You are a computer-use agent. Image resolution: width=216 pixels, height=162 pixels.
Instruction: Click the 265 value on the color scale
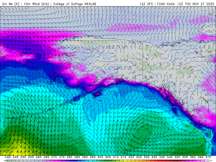pyautogui.click(x=46, y=157)
